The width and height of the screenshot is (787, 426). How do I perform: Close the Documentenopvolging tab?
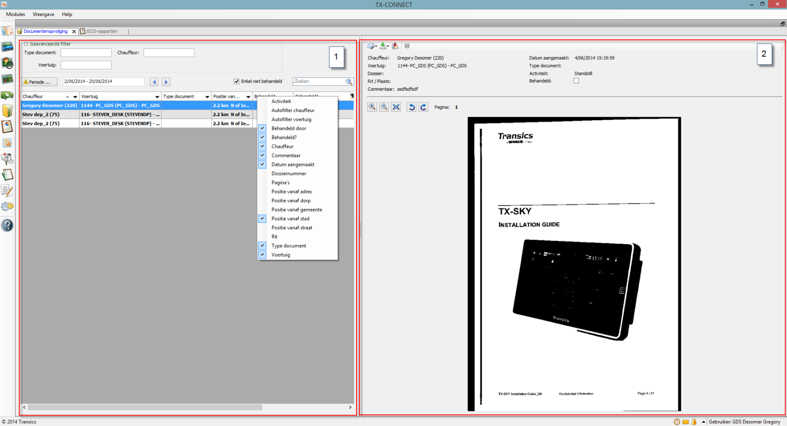74,31
